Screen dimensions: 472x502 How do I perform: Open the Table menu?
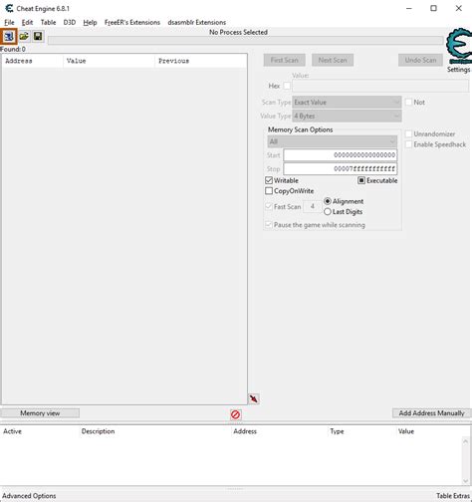tap(48, 22)
